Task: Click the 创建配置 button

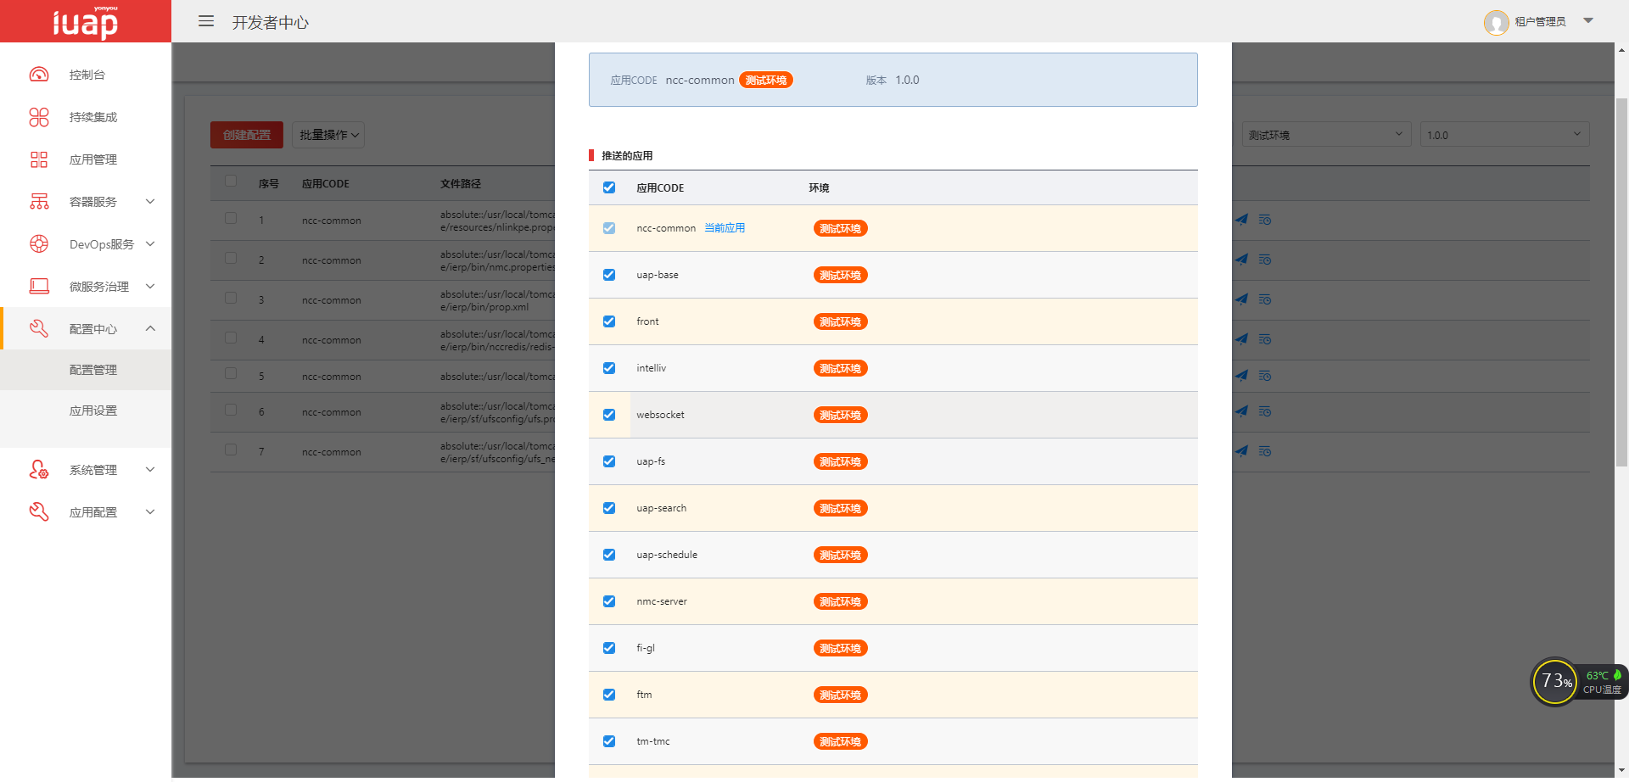Action: pos(247,135)
